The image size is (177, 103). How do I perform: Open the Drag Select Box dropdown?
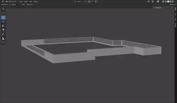30,5
